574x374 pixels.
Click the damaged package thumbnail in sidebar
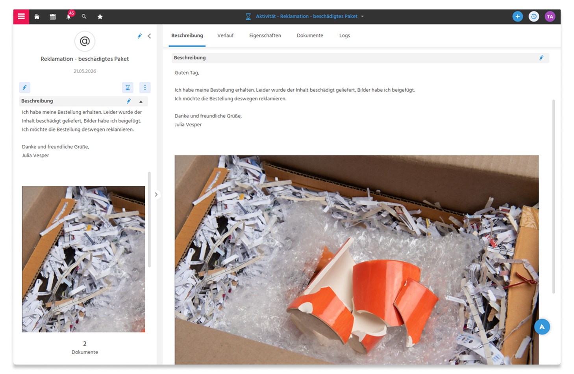pos(83,259)
